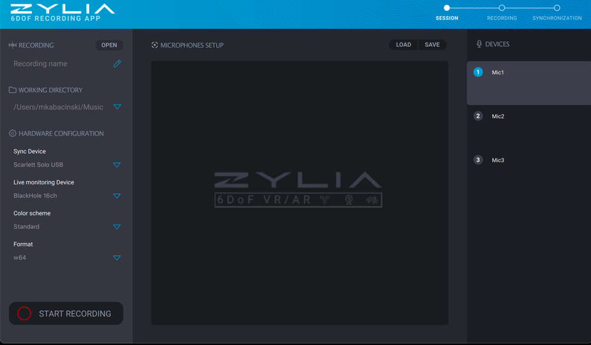This screenshot has width=591, height=345.
Task: Click the target icon beside MICROPHONES SETUP
Action: click(x=155, y=45)
